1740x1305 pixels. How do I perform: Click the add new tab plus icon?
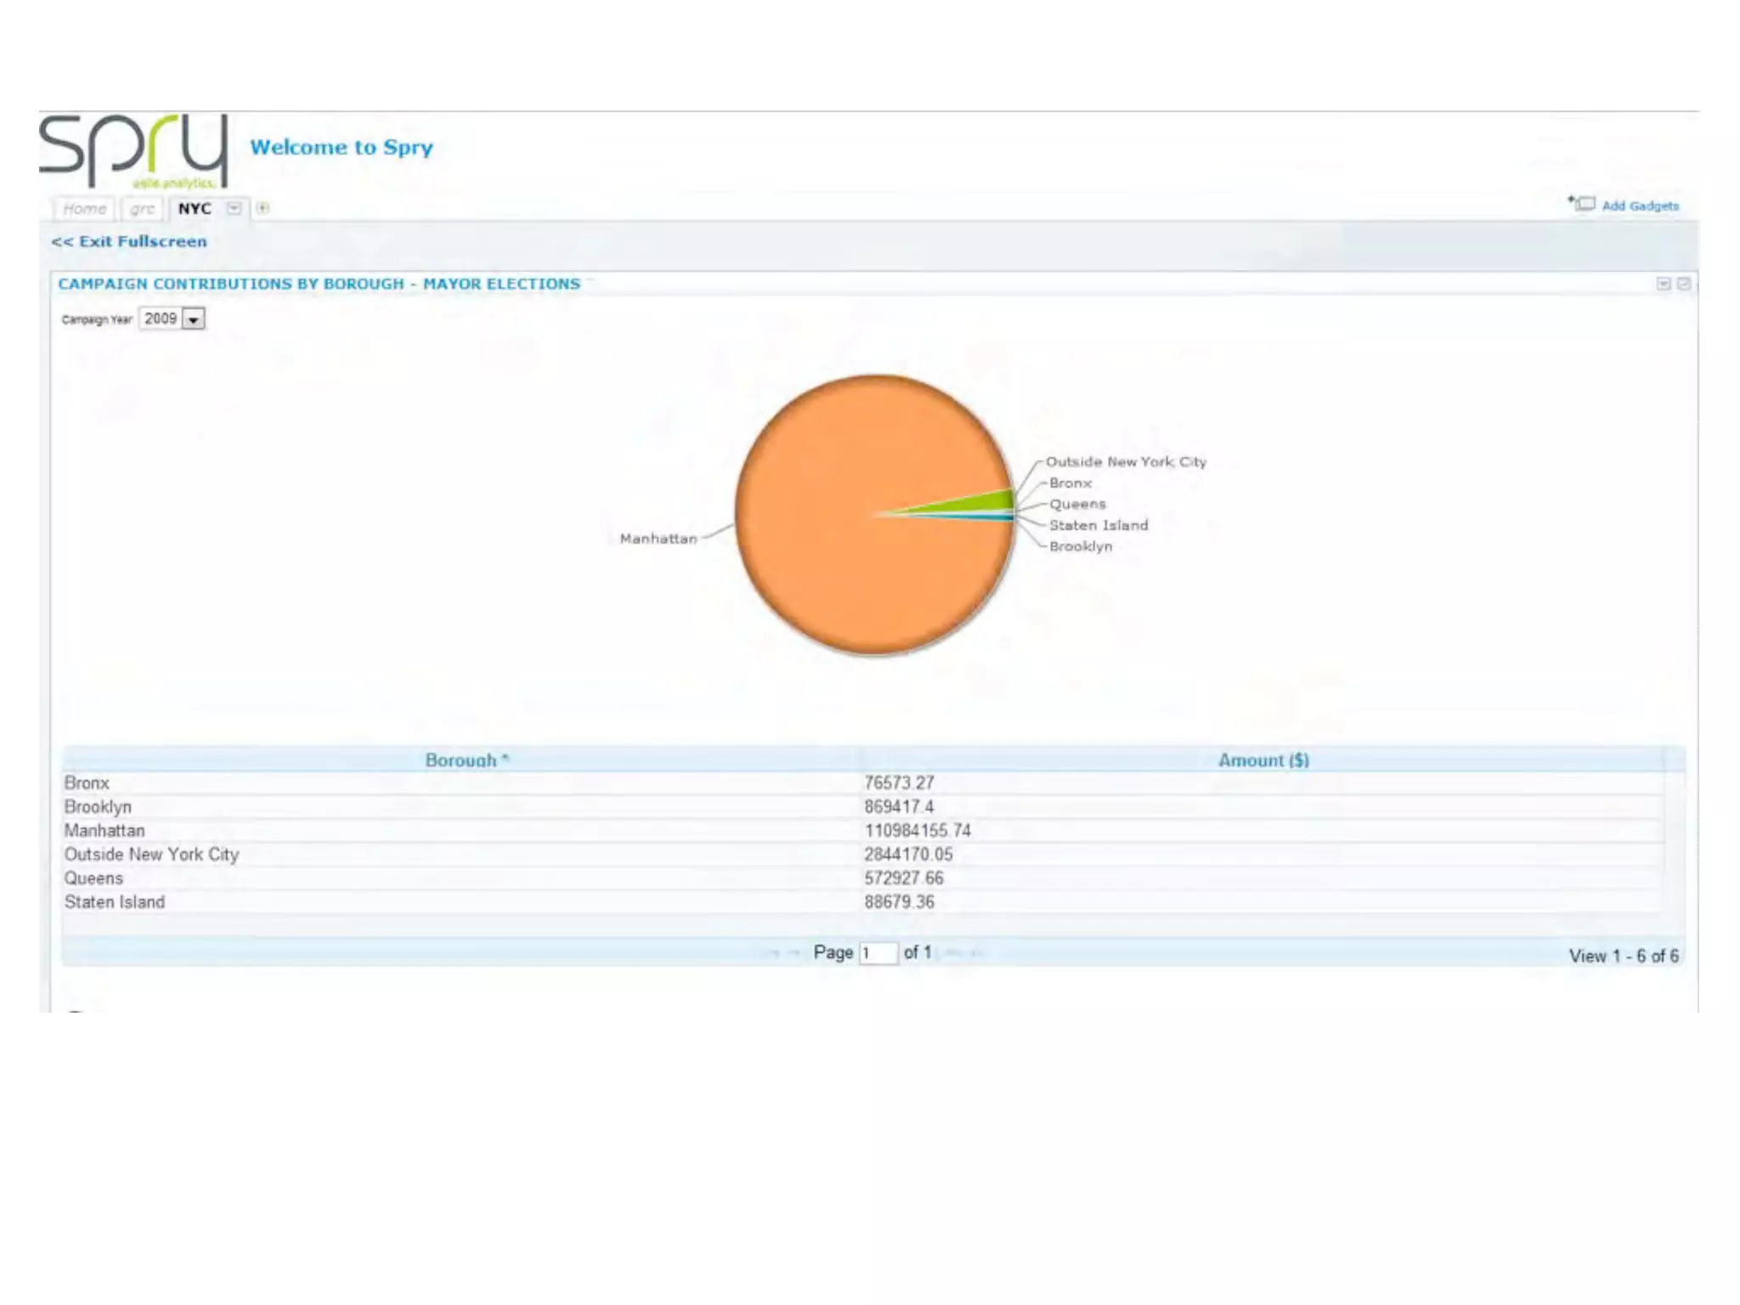263,208
